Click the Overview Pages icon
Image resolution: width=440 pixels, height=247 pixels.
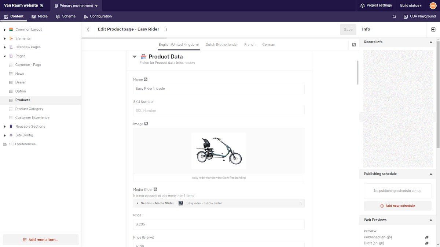[x=11, y=47]
